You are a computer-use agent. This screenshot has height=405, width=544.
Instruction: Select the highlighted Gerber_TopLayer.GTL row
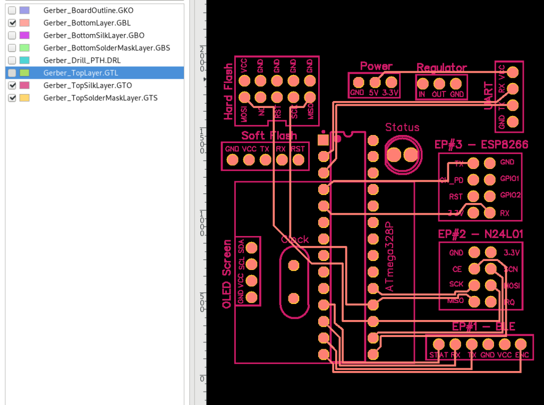click(95, 73)
